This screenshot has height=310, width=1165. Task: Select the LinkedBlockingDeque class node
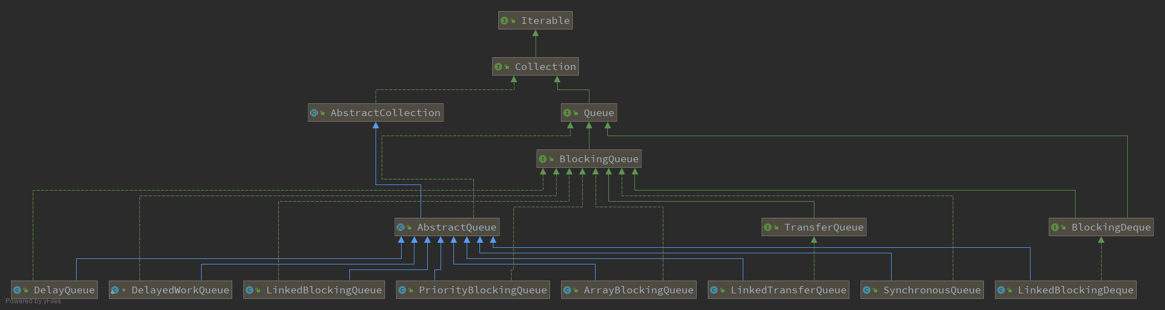(1065, 290)
